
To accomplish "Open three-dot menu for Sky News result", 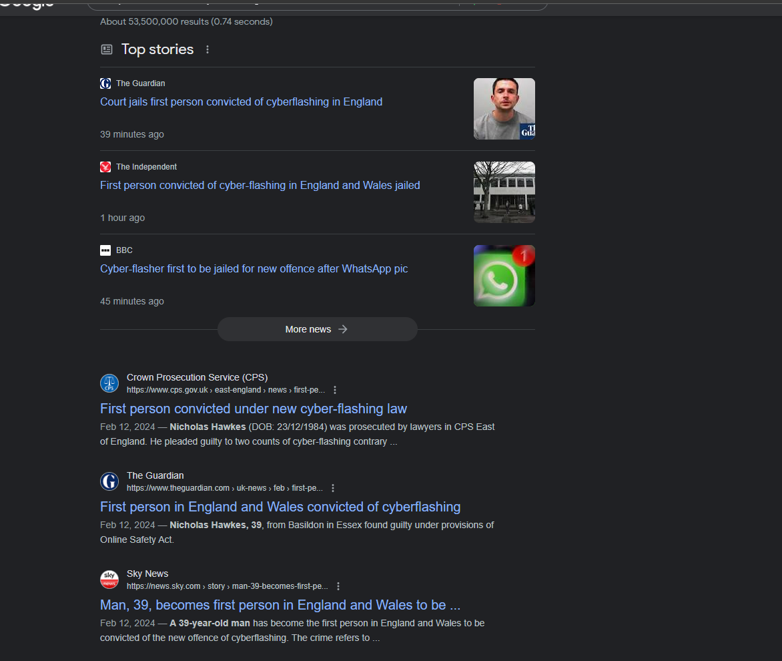I will [338, 586].
